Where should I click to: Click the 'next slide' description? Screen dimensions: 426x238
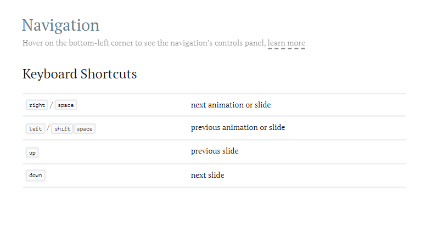[208, 175]
